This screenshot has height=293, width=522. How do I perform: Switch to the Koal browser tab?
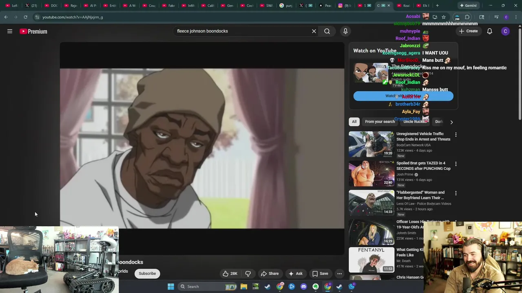403,6
